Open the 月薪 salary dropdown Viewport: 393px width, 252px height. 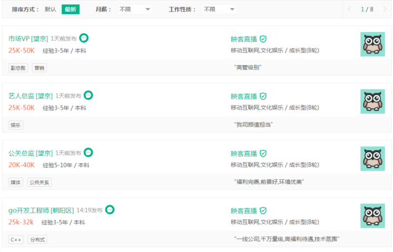pos(134,9)
